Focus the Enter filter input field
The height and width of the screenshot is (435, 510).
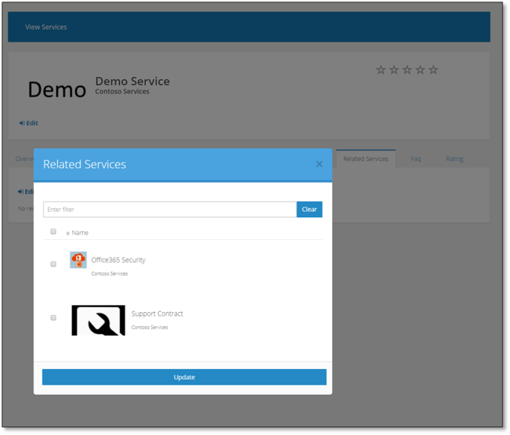(x=170, y=210)
